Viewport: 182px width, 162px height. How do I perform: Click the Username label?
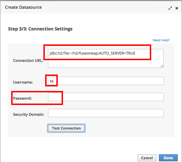click(x=23, y=82)
